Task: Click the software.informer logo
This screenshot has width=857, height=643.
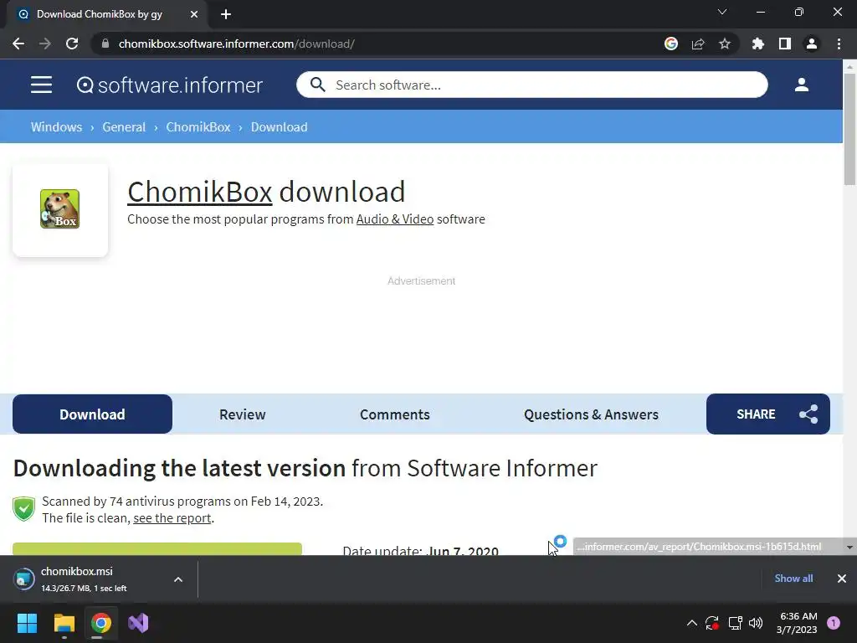Action: [x=169, y=85]
